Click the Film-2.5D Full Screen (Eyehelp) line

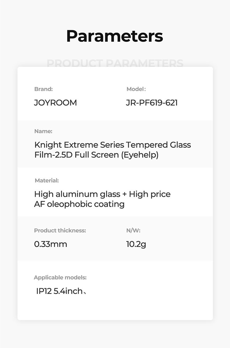click(96, 155)
